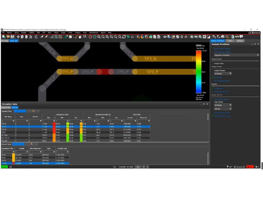263x197 pixels.
Task: Click the eye visibility icon in toolbar
Action: tap(165, 37)
